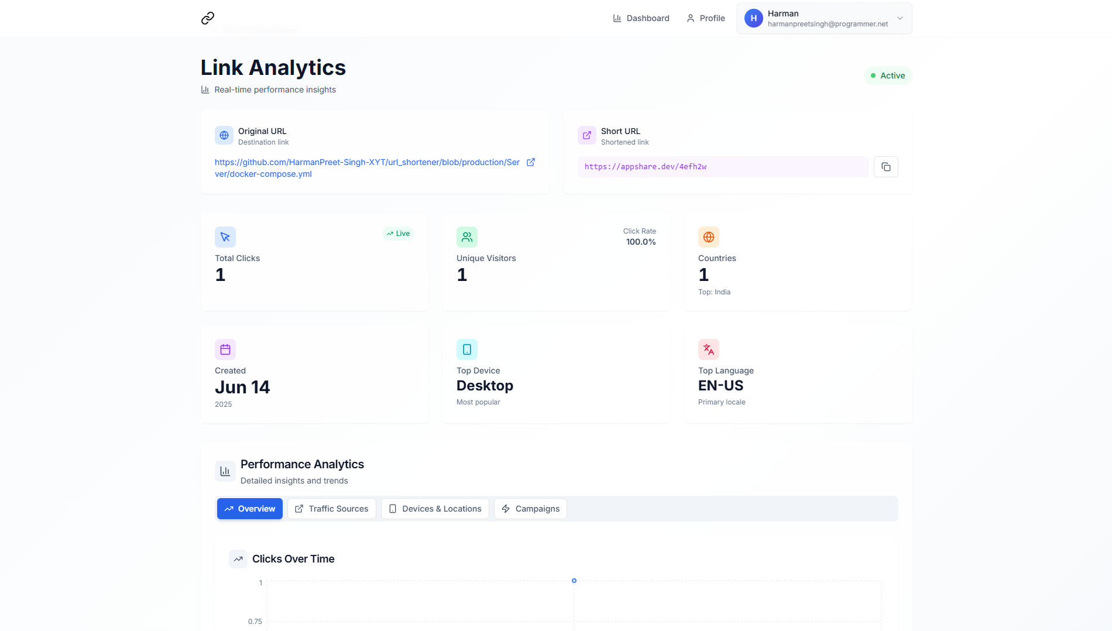Click the 'Jun 14' created date
The height and width of the screenshot is (631, 1112).
242,387
